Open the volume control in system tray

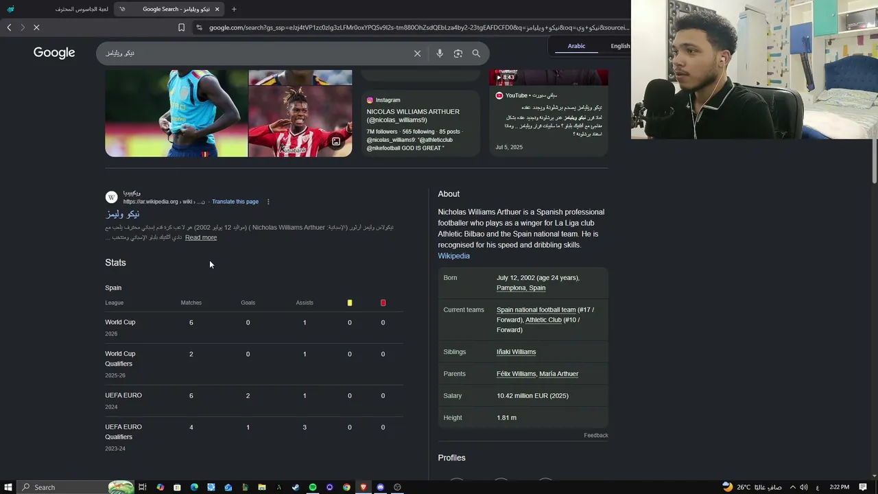pyautogui.click(x=804, y=487)
